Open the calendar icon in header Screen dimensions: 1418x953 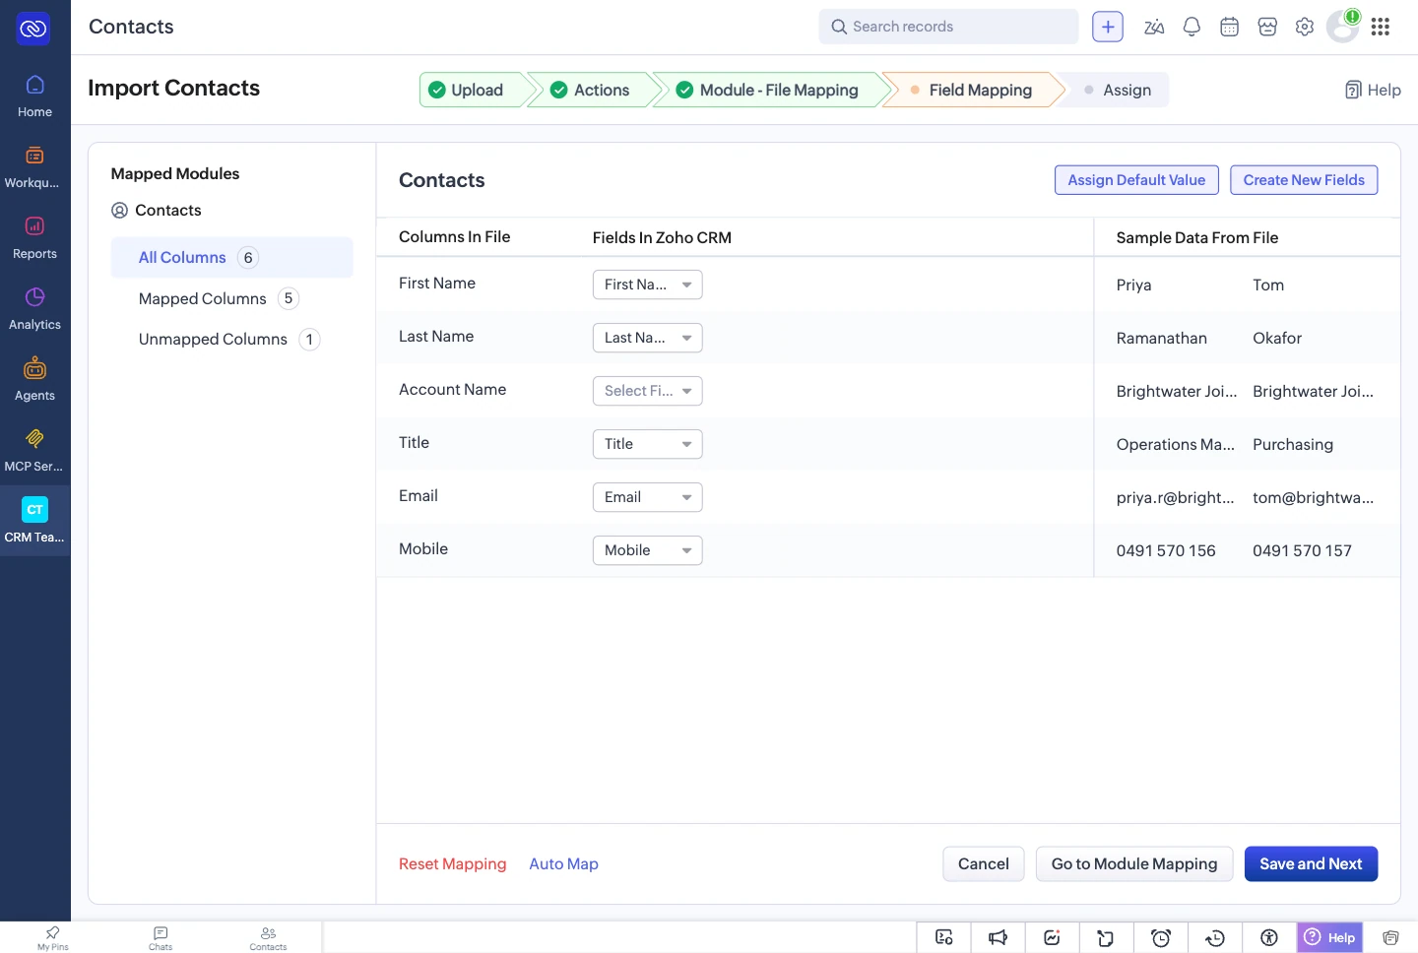pos(1229,28)
